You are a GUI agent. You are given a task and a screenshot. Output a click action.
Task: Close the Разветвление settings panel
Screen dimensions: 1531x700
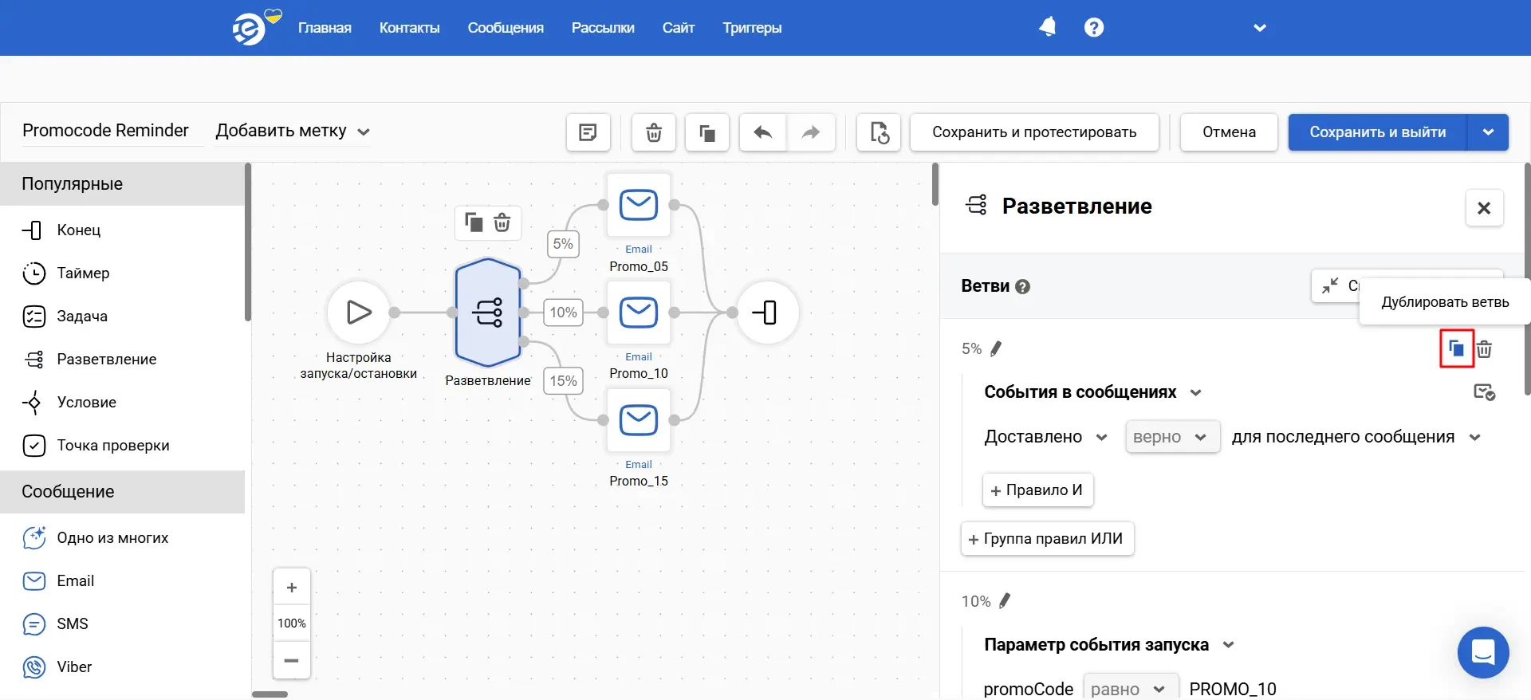coord(1483,208)
